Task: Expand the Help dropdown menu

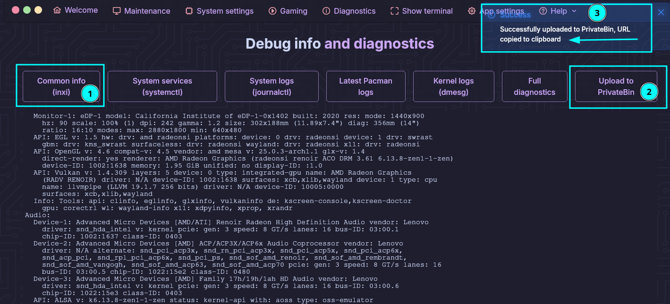Action: pos(558,11)
